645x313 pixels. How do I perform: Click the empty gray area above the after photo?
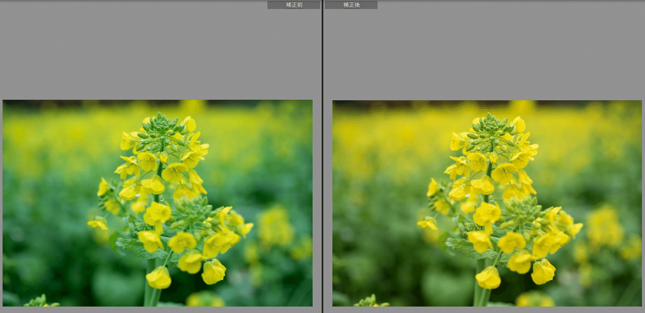484,54
